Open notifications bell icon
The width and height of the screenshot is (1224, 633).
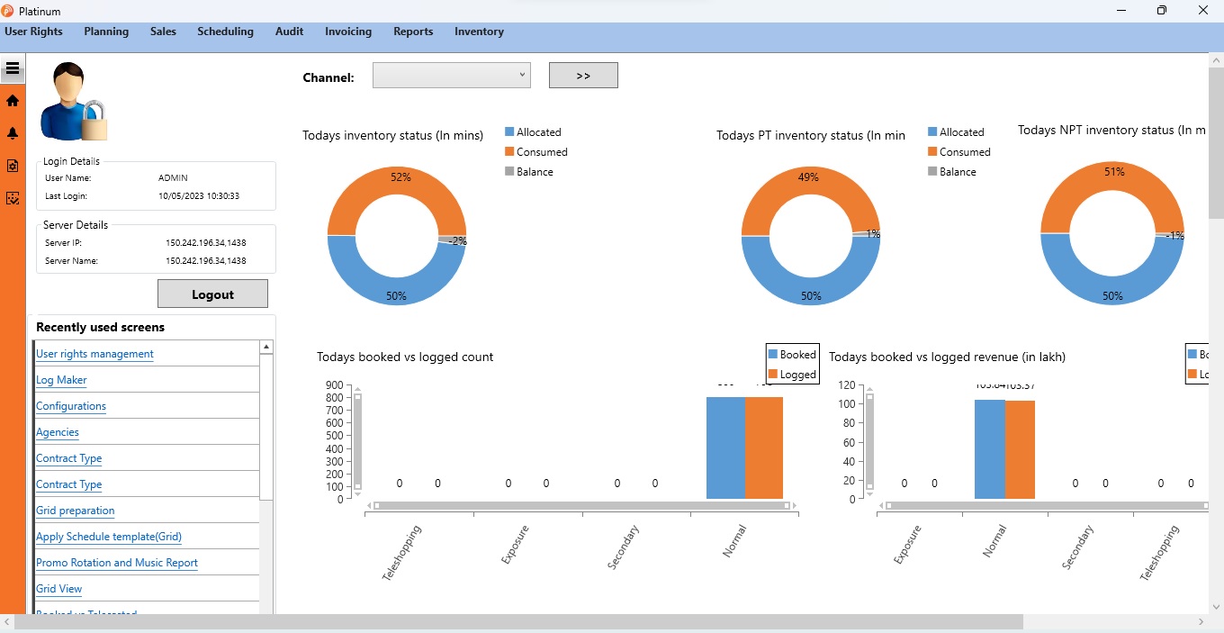(x=13, y=133)
